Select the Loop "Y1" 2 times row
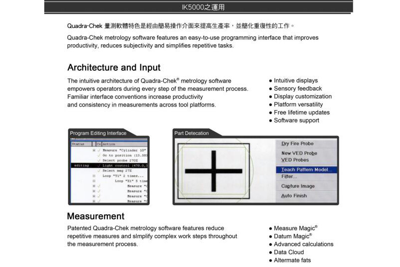Image resolution: width=400 pixels, height=267 pixels. click(123, 176)
